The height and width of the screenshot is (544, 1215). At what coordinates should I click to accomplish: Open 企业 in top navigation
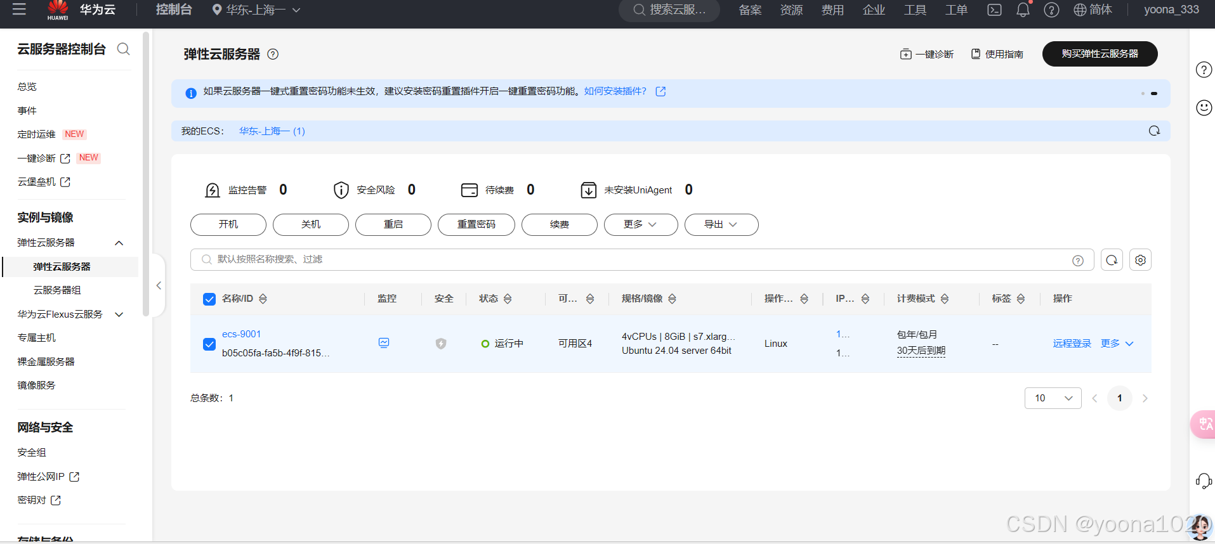(874, 10)
